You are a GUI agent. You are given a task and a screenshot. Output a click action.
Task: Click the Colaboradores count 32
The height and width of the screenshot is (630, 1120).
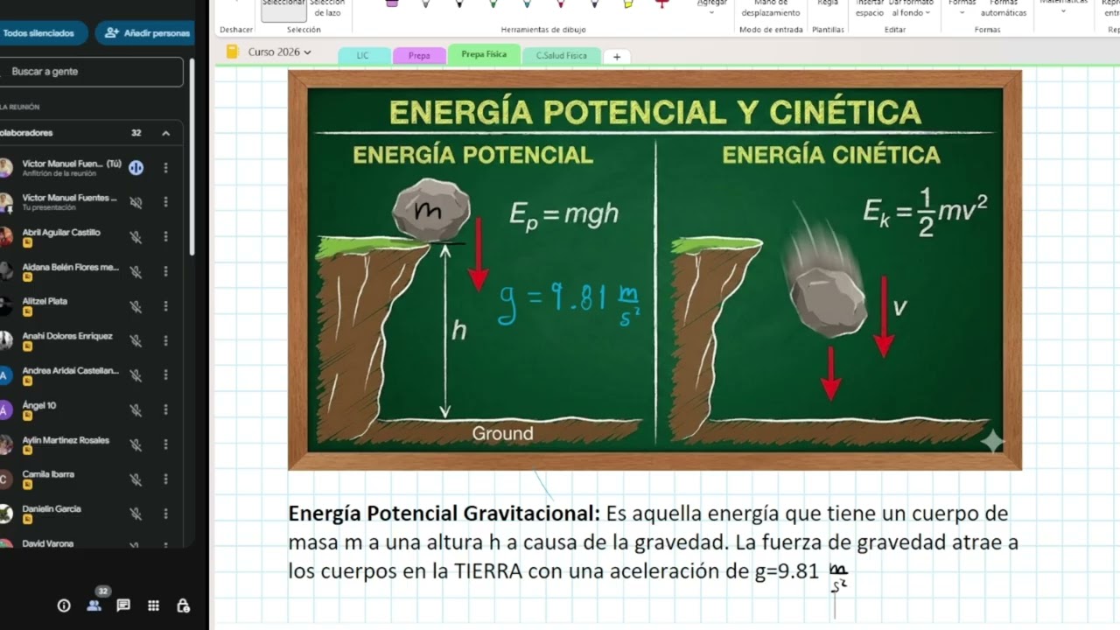click(136, 133)
